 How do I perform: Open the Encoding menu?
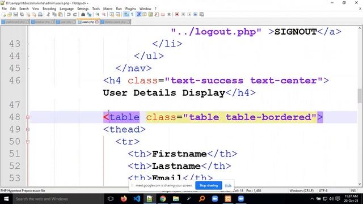pyautogui.click(x=49, y=8)
